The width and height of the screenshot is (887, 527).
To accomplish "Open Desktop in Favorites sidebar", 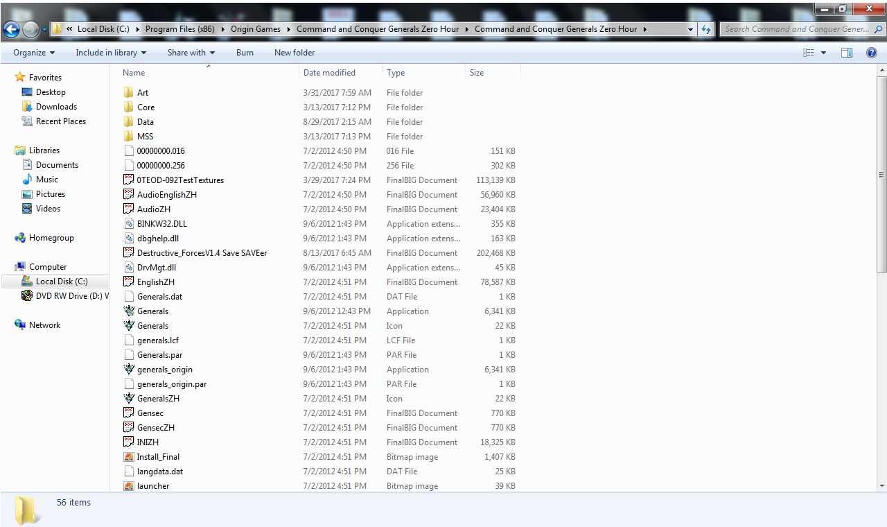I will [x=51, y=92].
